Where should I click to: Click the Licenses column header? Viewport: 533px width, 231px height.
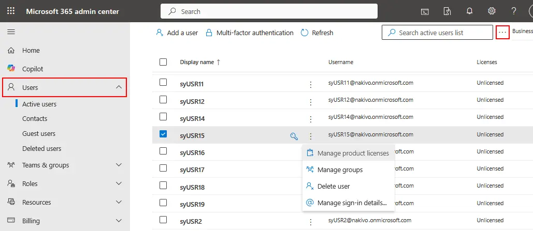[487, 62]
